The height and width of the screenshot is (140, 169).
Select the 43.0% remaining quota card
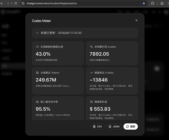[58, 53]
